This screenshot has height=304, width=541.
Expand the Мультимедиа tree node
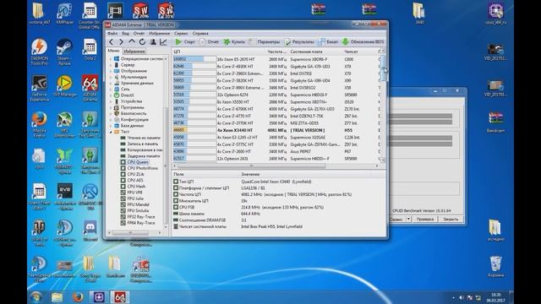(111, 77)
